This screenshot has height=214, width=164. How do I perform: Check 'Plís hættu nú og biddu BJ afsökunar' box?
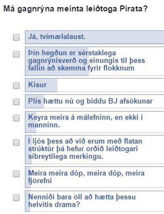click(16, 102)
